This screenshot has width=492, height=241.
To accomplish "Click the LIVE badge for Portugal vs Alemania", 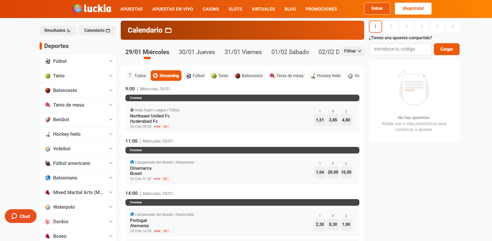I will coord(157,231).
